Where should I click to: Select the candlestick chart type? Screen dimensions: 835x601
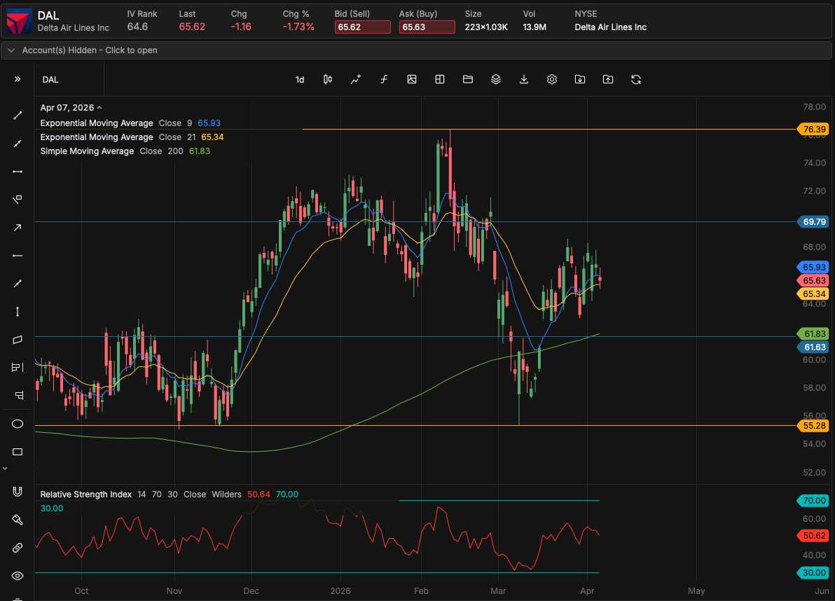(x=327, y=79)
